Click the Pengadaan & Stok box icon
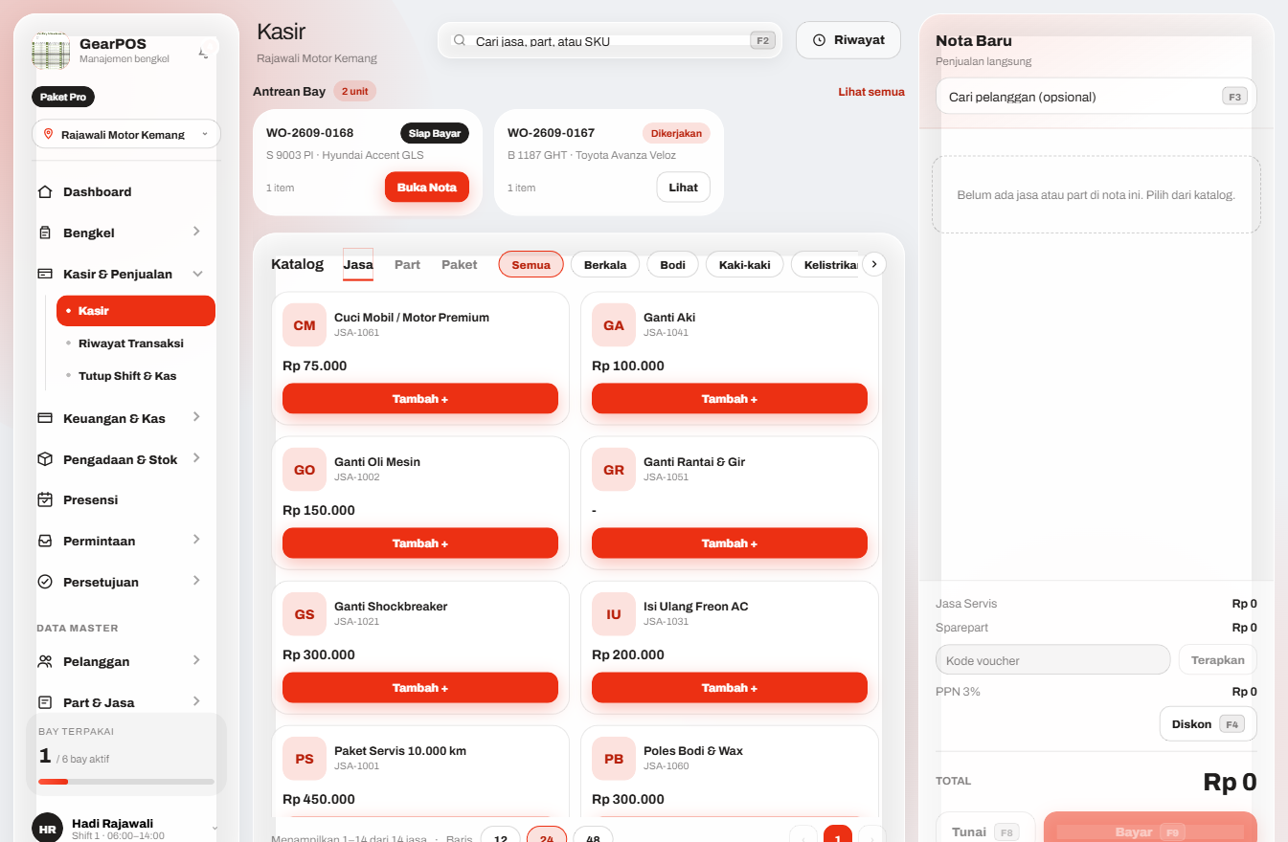 coord(45,459)
